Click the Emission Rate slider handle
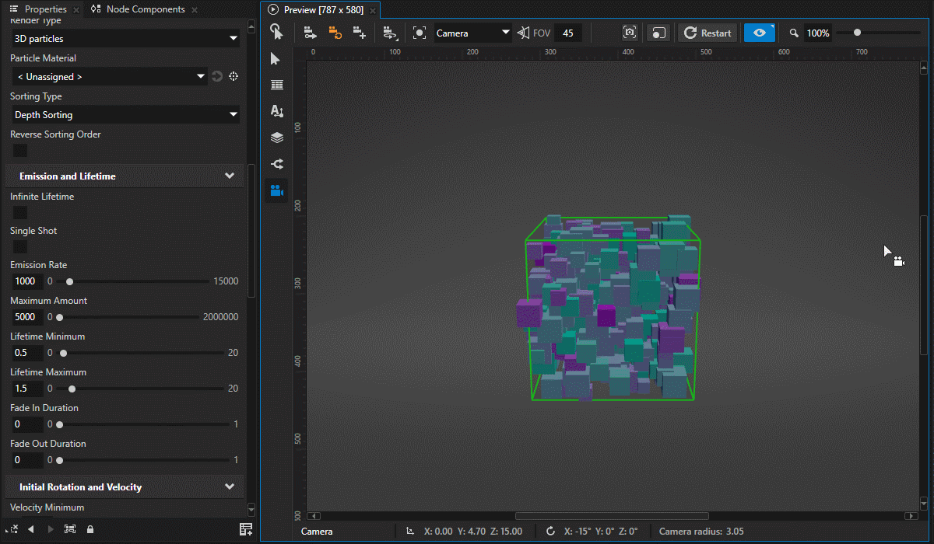 coord(70,281)
